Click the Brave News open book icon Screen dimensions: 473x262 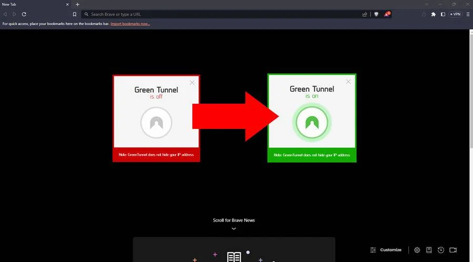tap(234, 257)
